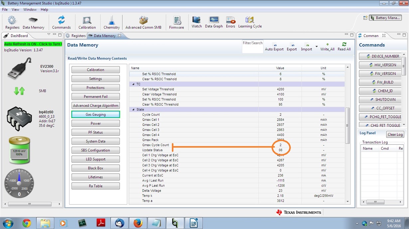Screen dimensions: 409x229
Task: Open the File menu
Action: pos(5,10)
